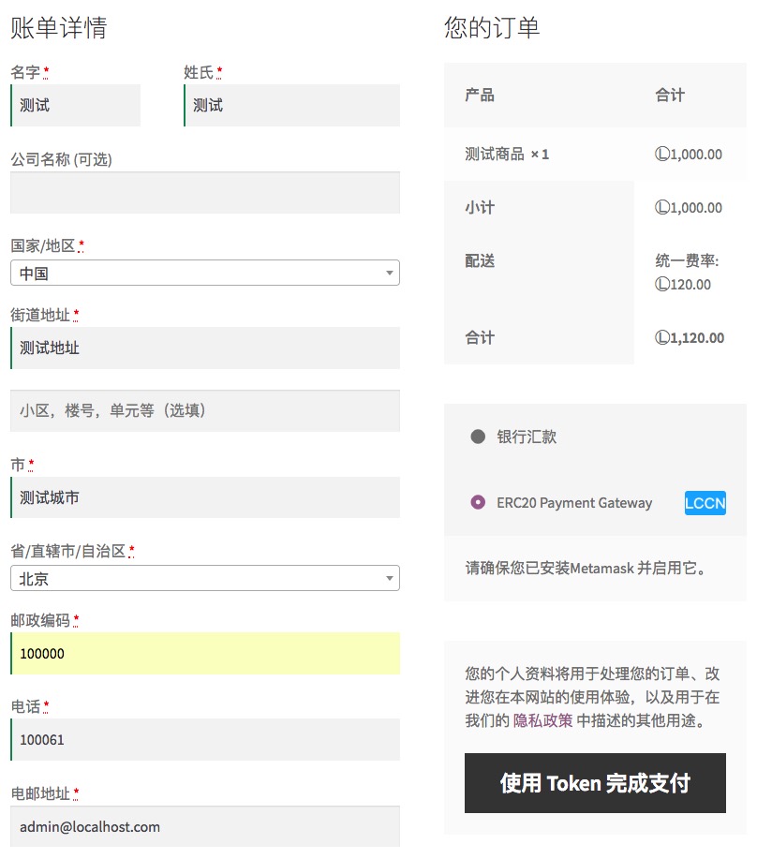
Task: Select the 银行汇款 payment option
Action: point(478,437)
